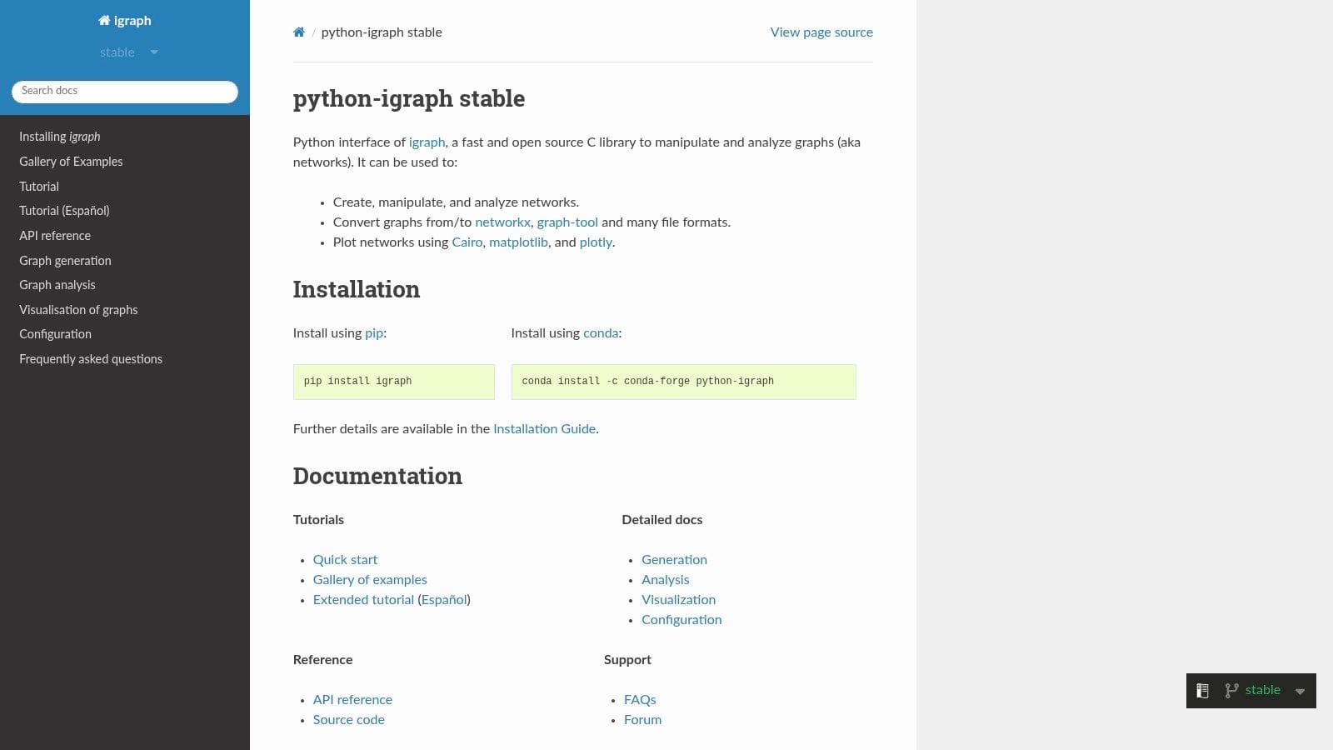
Task: Click the conda link under Installation
Action: pyautogui.click(x=601, y=333)
